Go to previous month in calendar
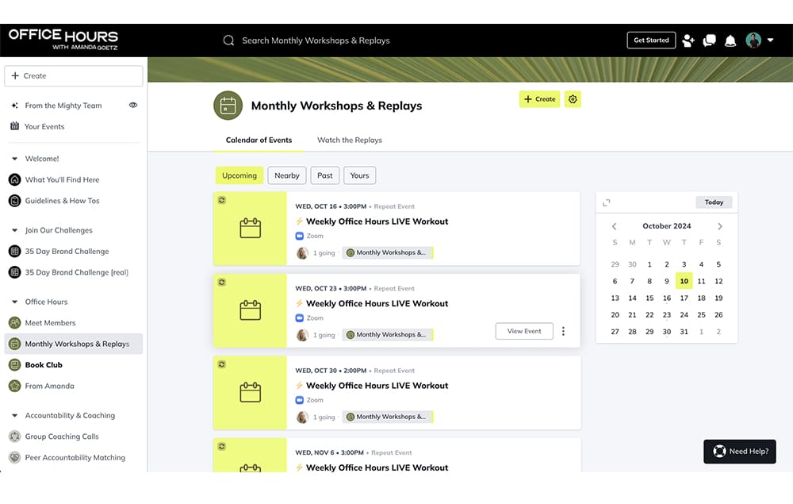The image size is (793, 504). [x=615, y=226]
